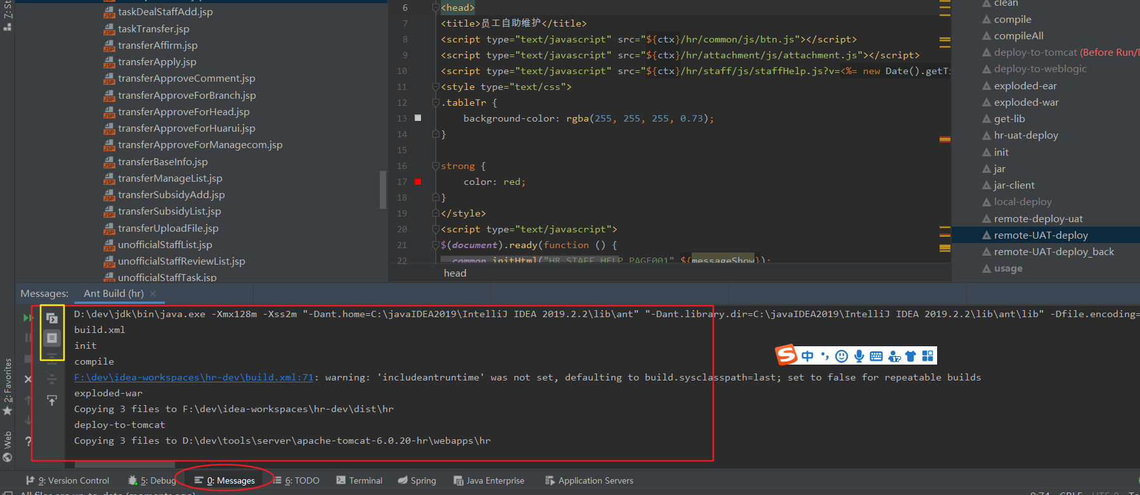Open the Messages tool window tab
The width and height of the screenshot is (1140, 495).
[x=224, y=481]
